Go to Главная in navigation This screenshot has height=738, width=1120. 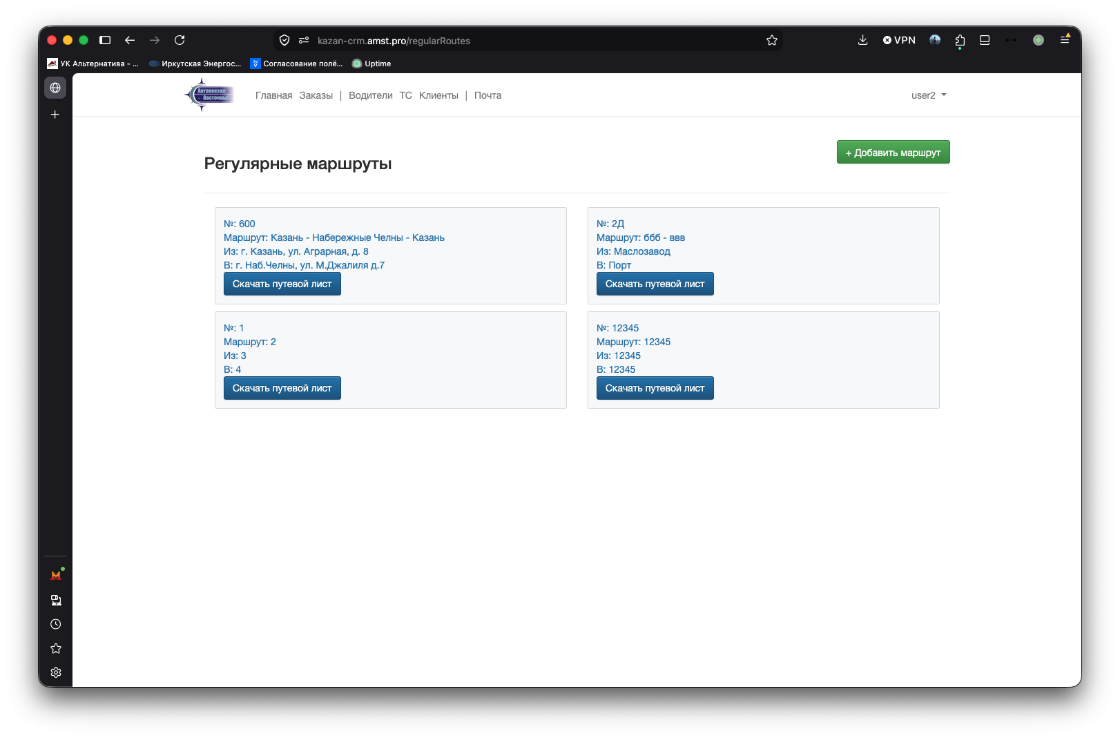click(x=273, y=95)
